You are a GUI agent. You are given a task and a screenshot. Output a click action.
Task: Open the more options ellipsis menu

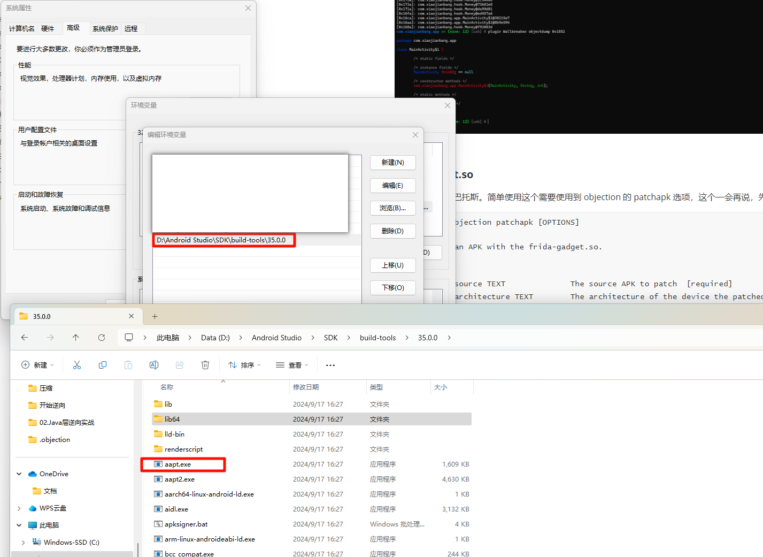(330, 365)
